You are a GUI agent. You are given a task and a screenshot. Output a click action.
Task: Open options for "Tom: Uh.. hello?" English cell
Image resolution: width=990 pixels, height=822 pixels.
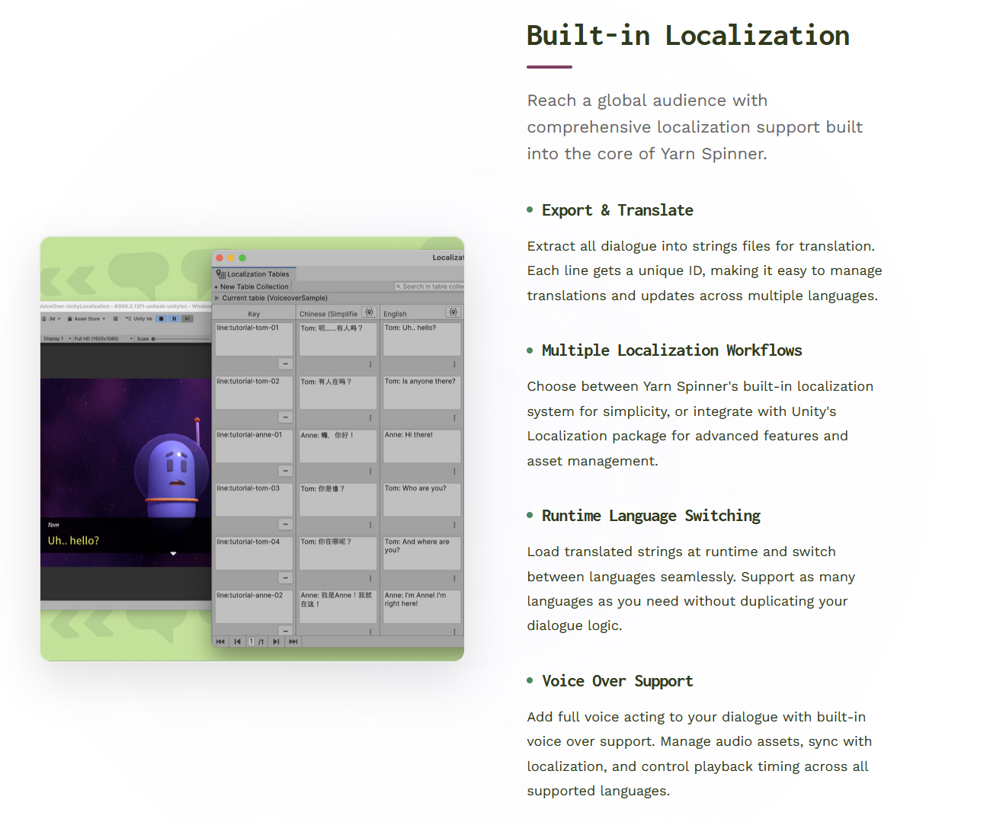click(x=454, y=364)
